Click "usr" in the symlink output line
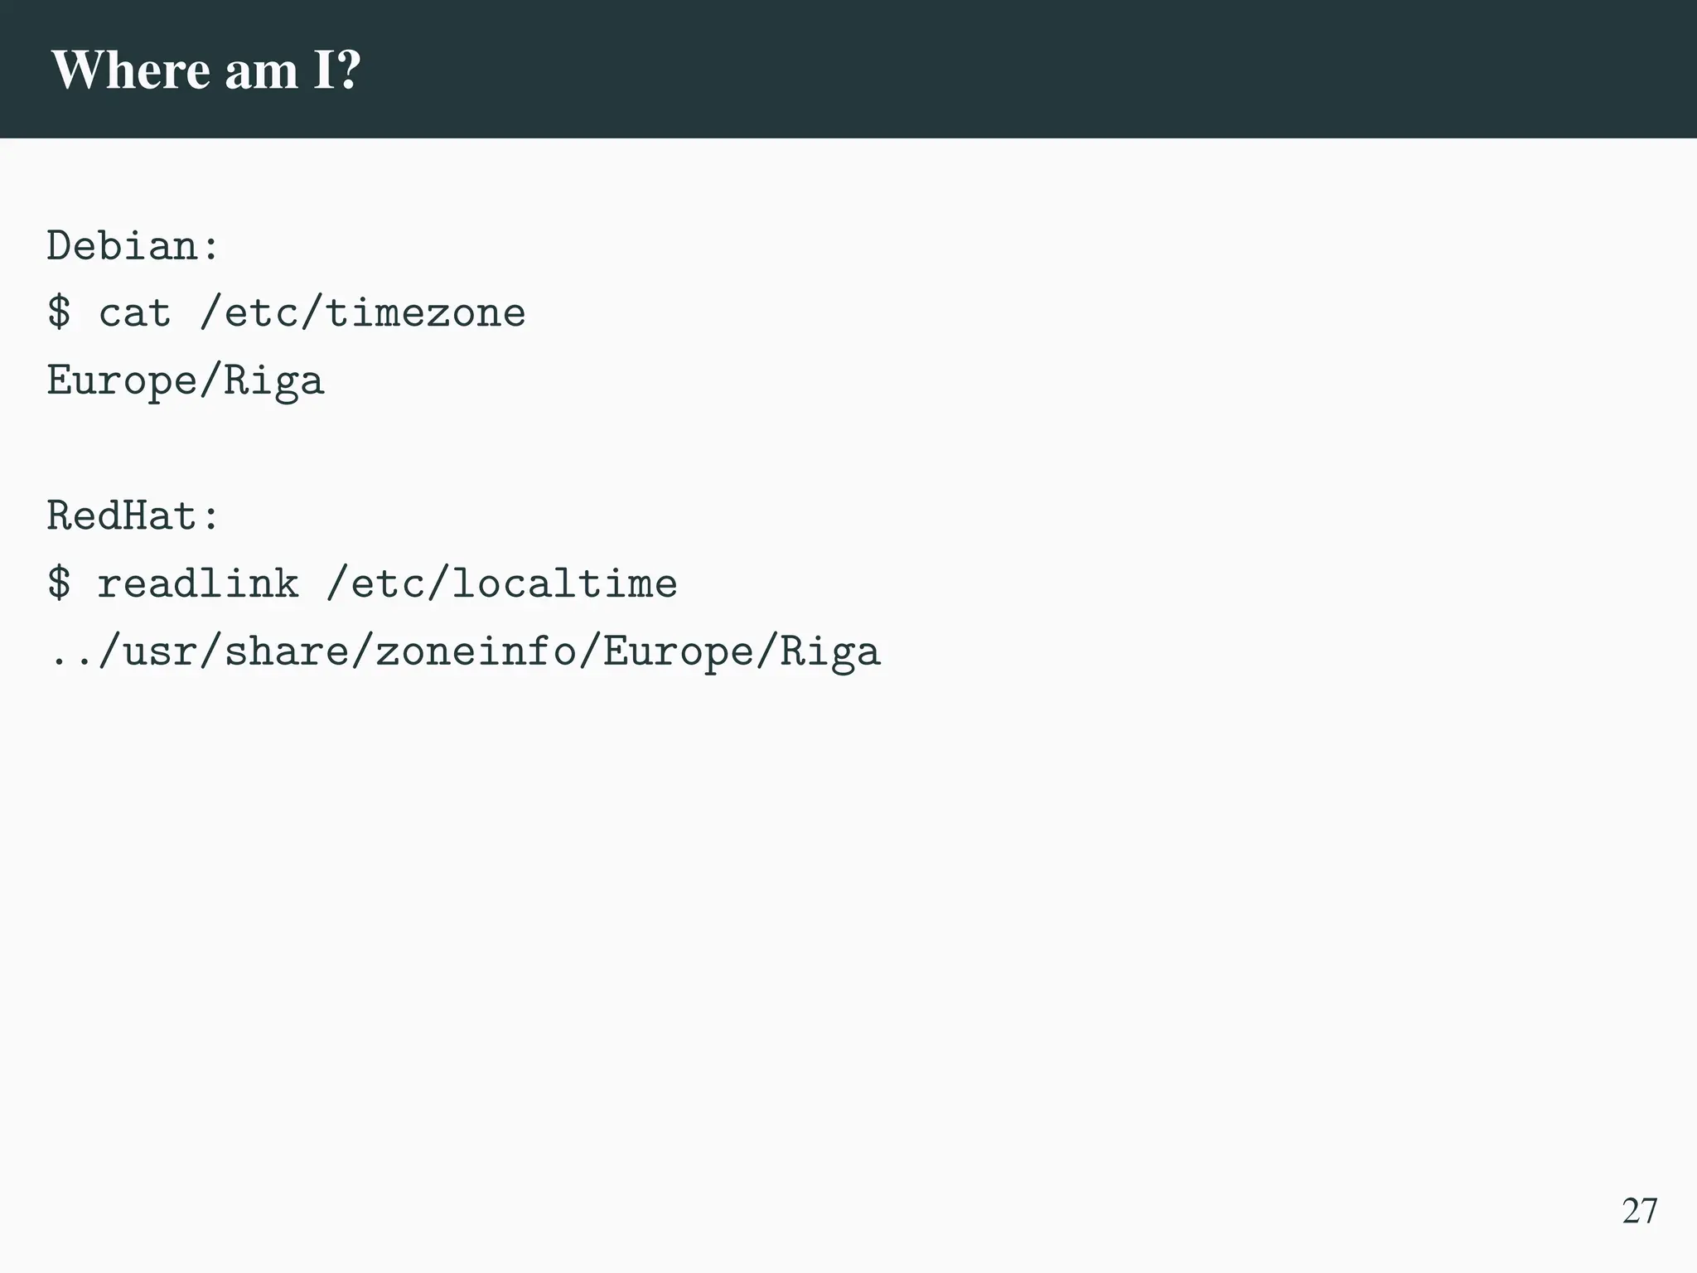Screen dimensions: 1697x1273 tap(160, 651)
